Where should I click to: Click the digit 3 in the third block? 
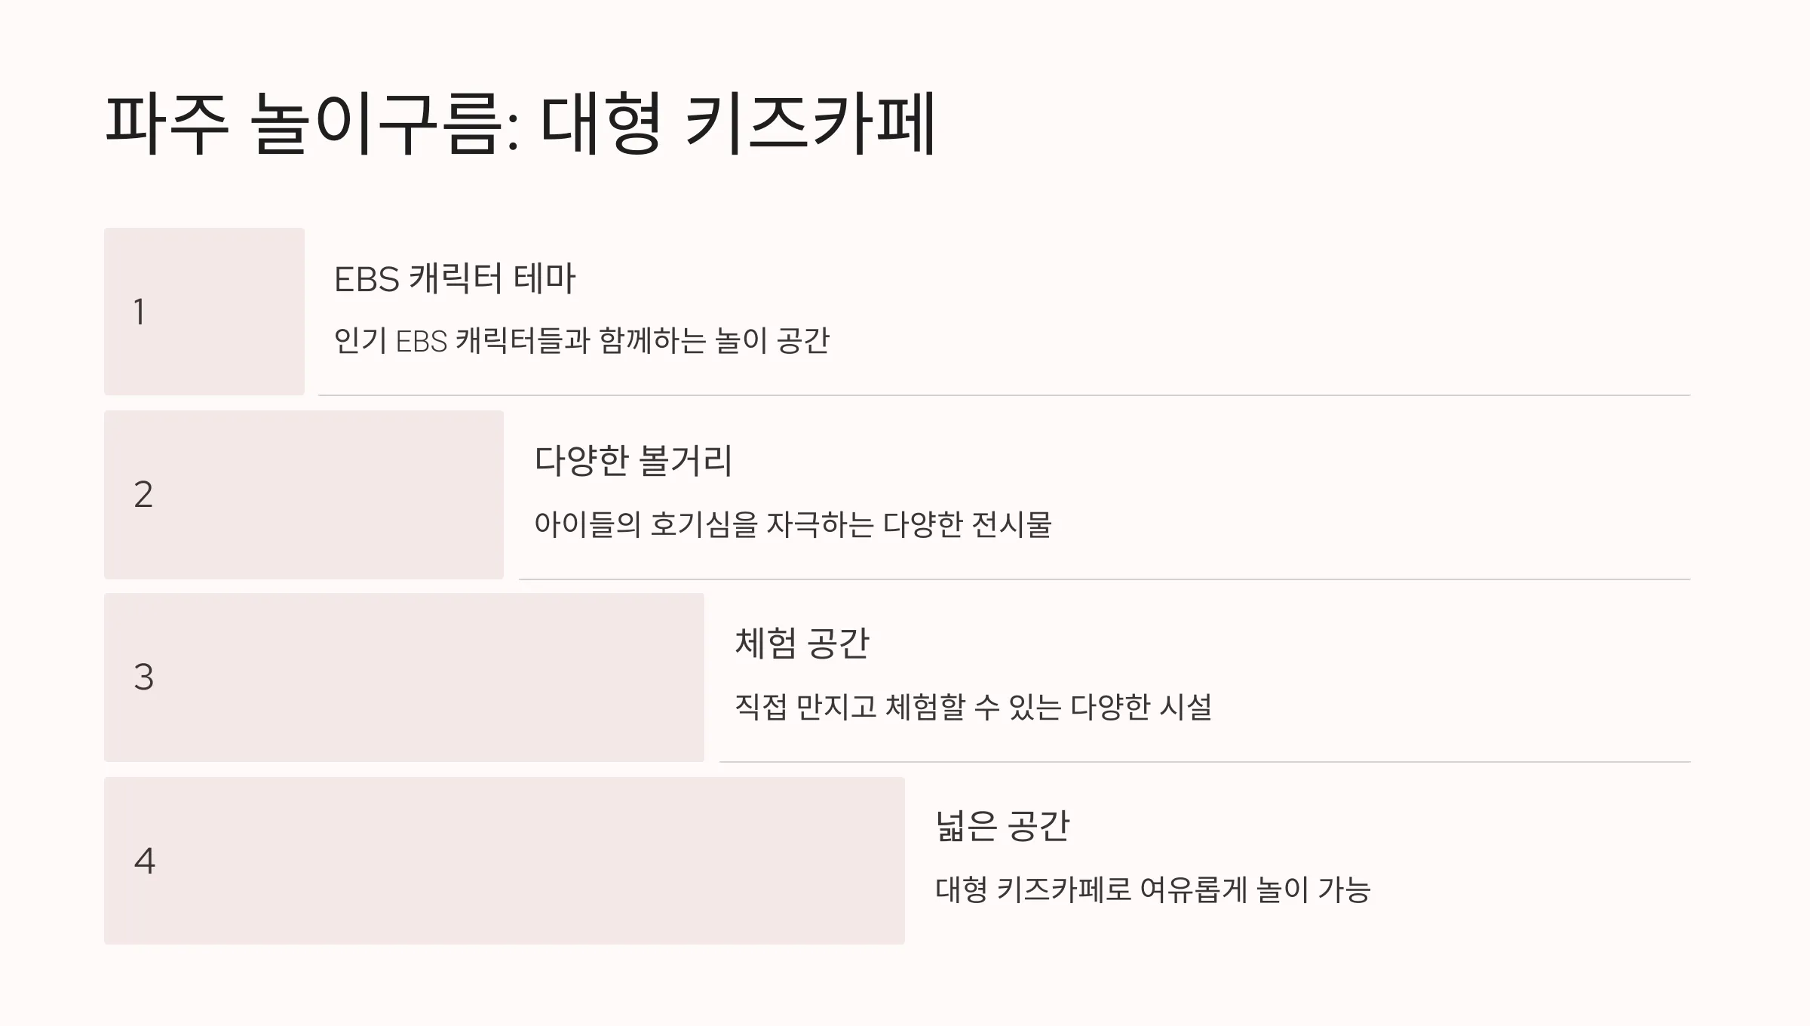click(x=143, y=677)
